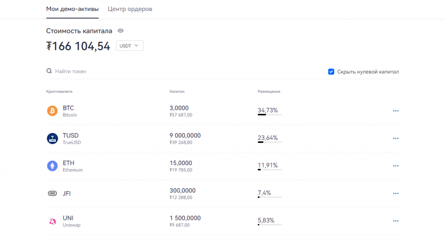Switch to the Центр ордеров tab
Screen dimensions: 445x236
[130, 9]
